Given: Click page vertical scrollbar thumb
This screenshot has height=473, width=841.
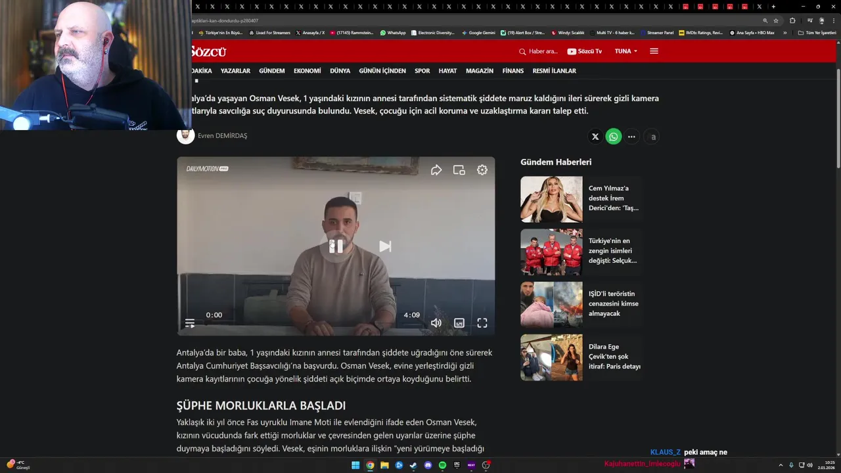Looking at the screenshot, I should (x=838, y=118).
